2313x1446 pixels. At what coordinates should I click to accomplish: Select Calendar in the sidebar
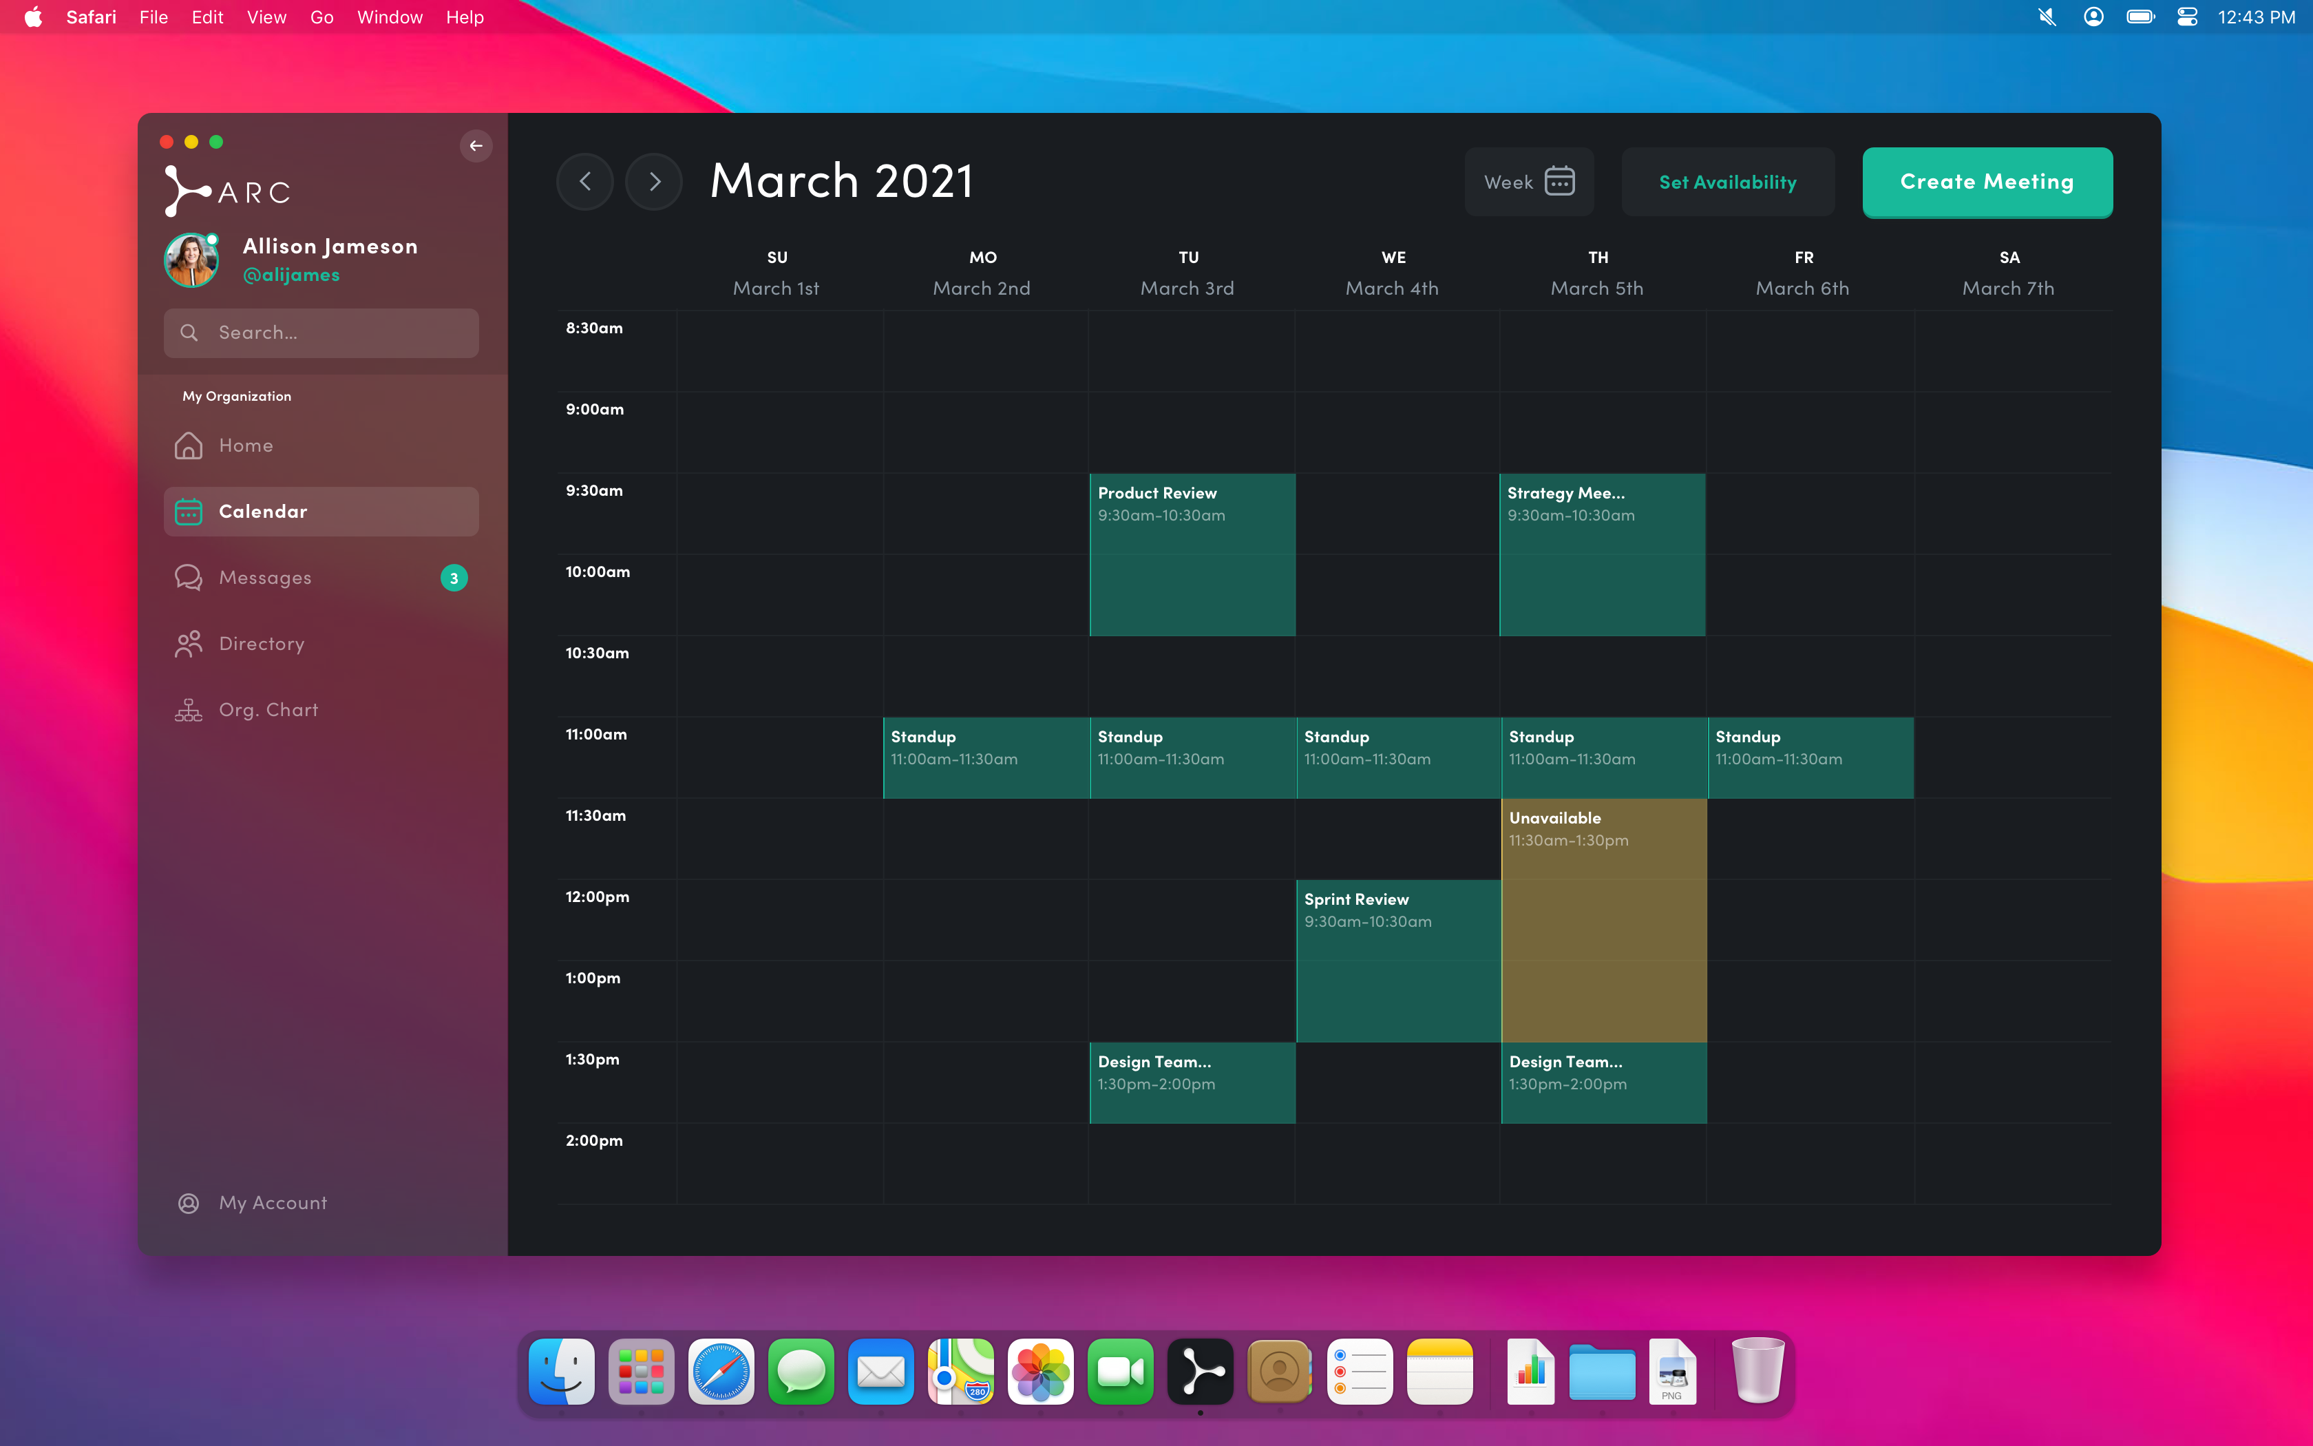(321, 512)
